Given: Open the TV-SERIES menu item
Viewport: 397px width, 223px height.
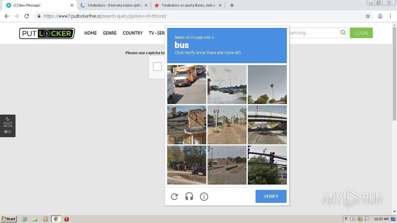Looking at the screenshot, I should [157, 33].
